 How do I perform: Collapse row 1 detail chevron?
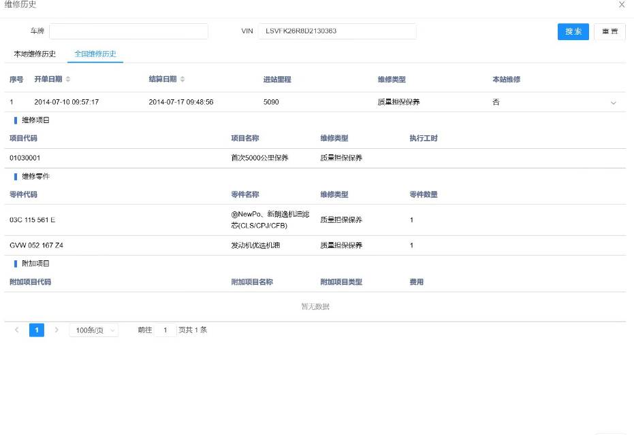tap(613, 103)
